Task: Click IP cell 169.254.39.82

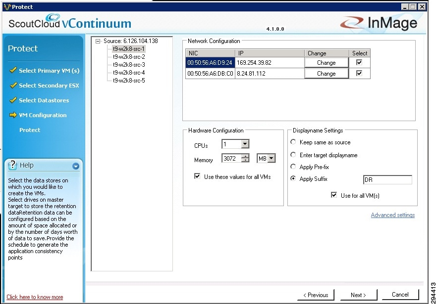Action: pyautogui.click(x=270, y=63)
